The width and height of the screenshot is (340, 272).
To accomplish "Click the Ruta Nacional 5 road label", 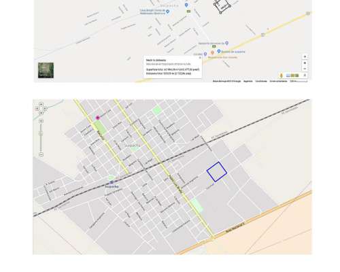I will (x=235, y=227).
